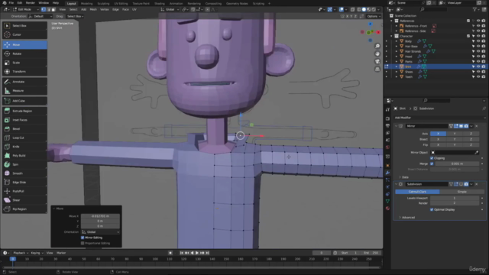The height and width of the screenshot is (275, 489).
Task: Select the Transform tool
Action: click(x=24, y=71)
